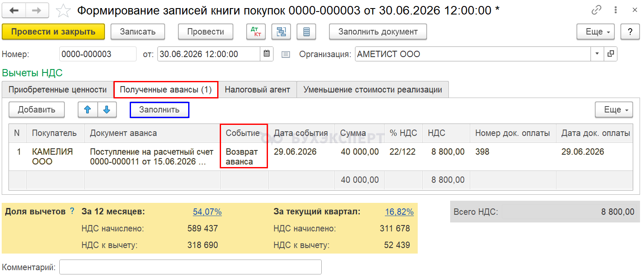Open the document structure icon
Viewport: 643px width, 277px height.
pyautogui.click(x=281, y=32)
